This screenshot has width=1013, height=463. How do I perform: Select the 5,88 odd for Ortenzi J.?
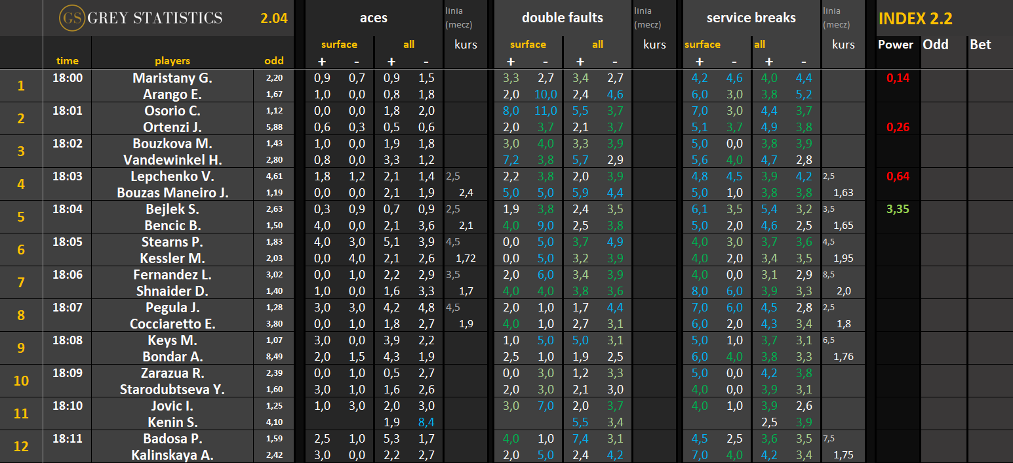[x=273, y=127]
